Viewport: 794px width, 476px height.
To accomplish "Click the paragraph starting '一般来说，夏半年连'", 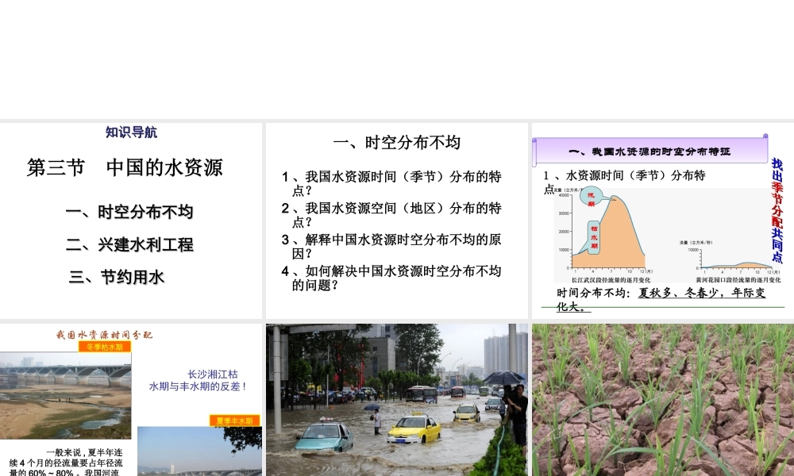I will [66, 463].
